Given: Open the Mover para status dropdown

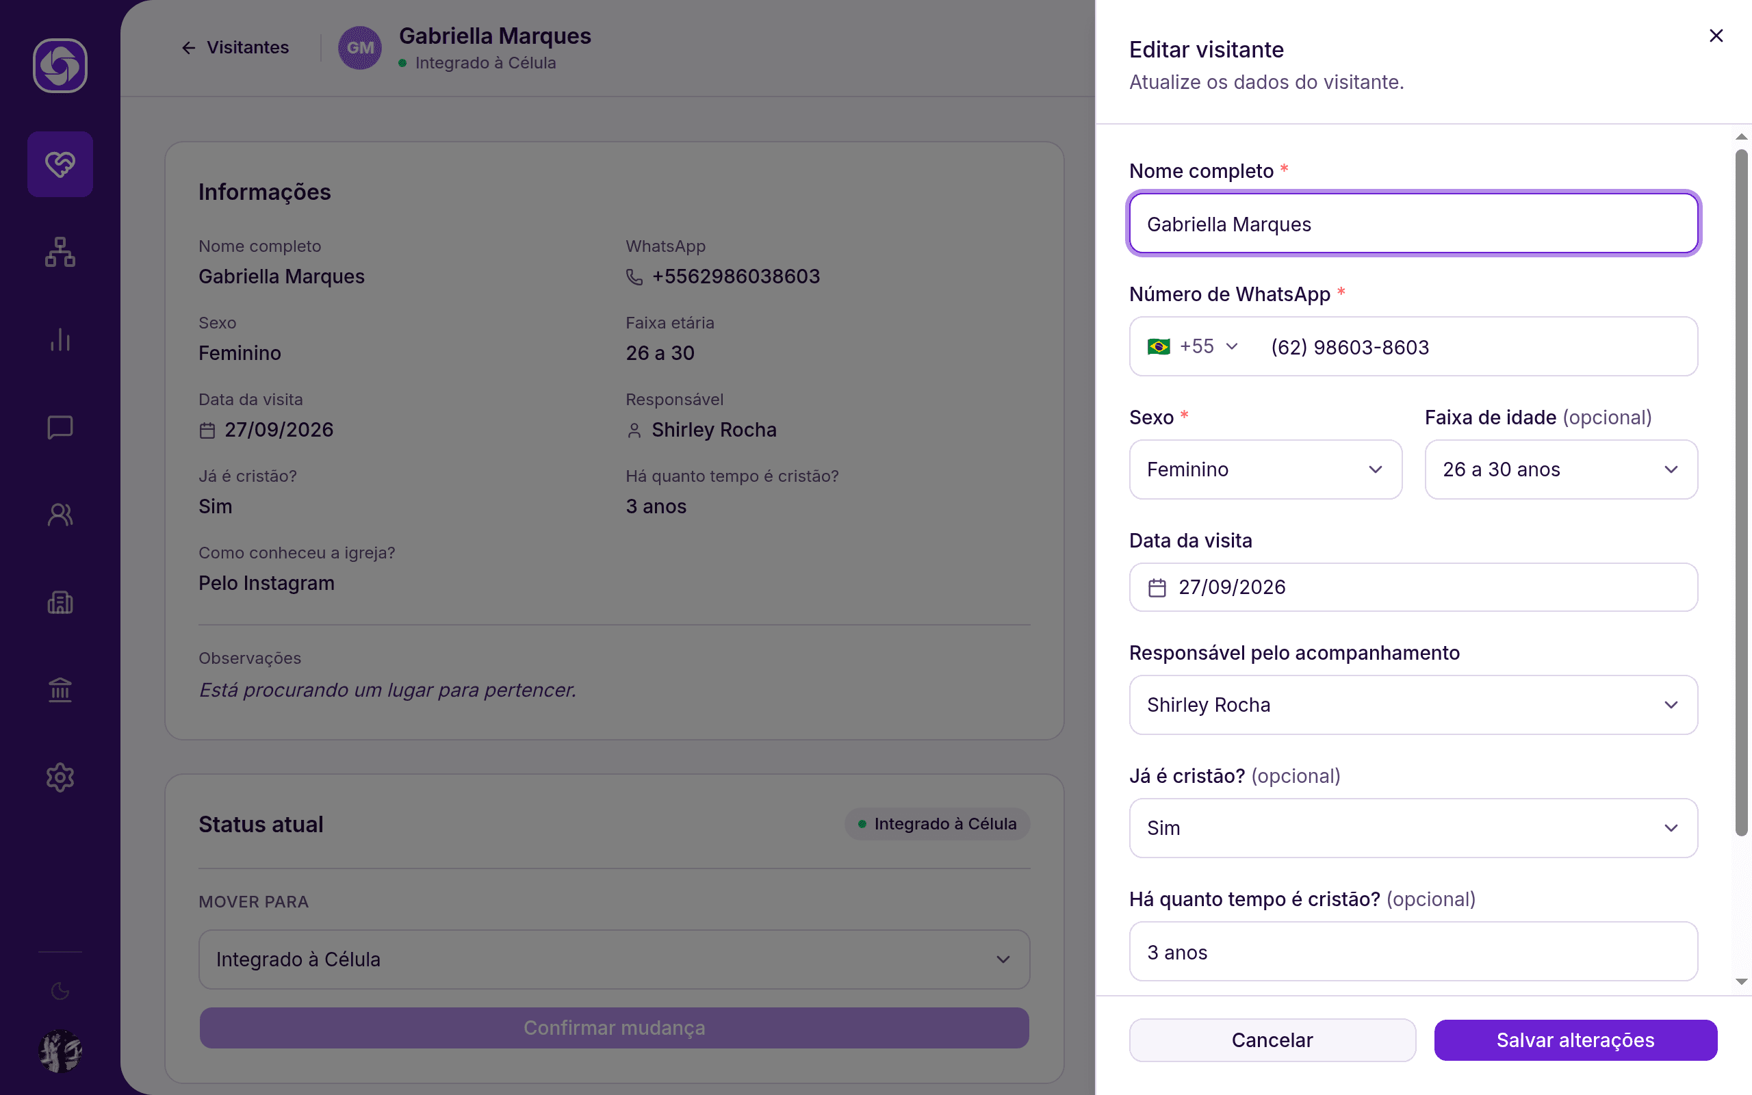Looking at the screenshot, I should click(614, 959).
